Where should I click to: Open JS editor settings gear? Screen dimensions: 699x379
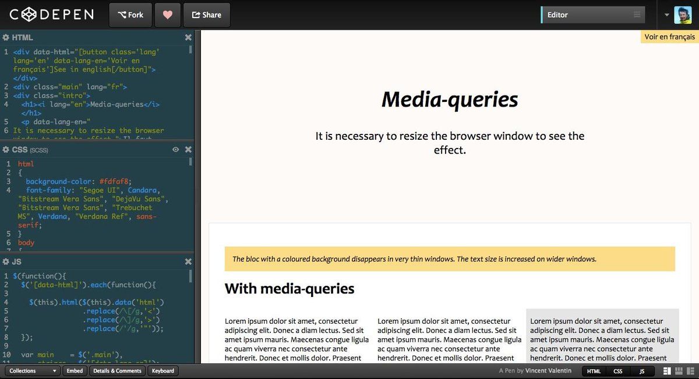pos(6,262)
